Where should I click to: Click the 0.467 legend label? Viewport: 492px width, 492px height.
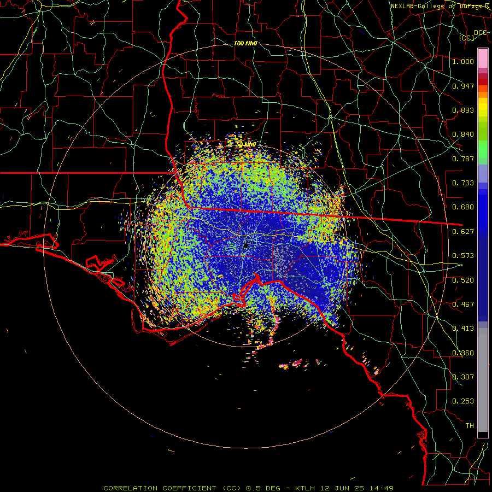(x=463, y=304)
